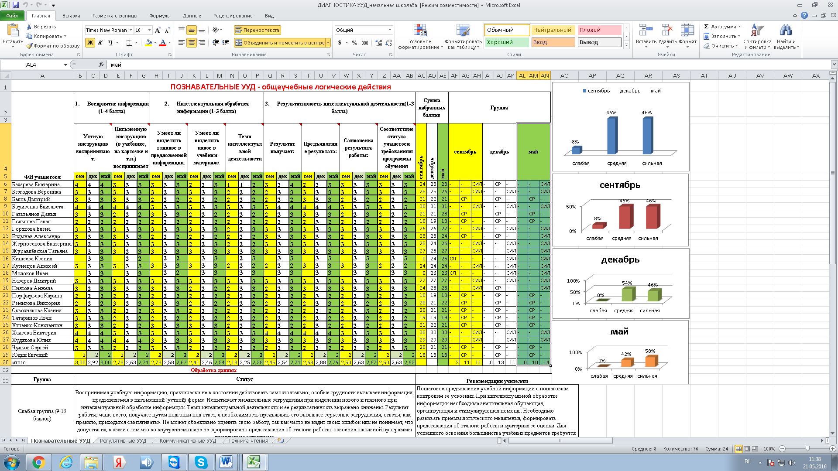Click the Save icon in quick access toolbar
Image resolution: width=838 pixels, height=471 pixels.
[16, 5]
